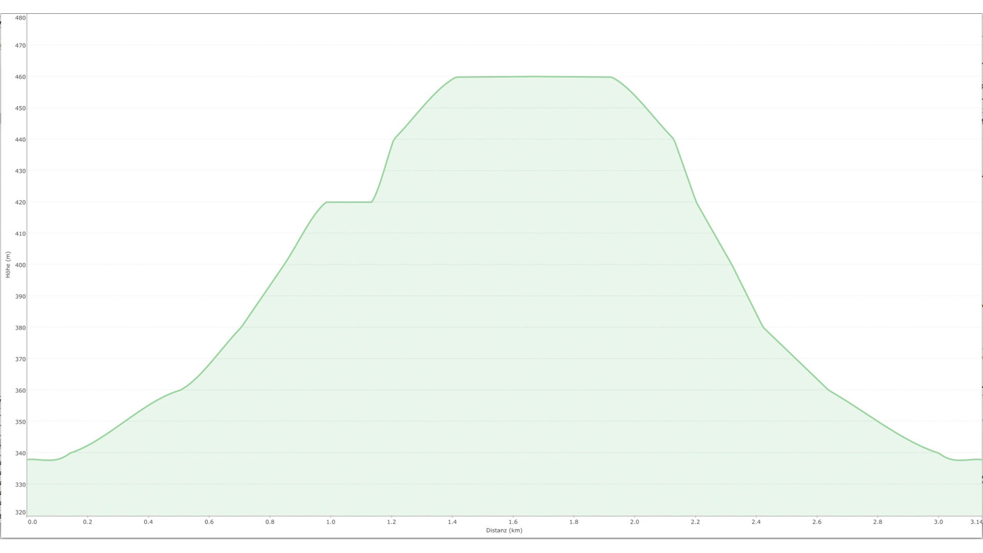Click the 330 elevation axis label
983x553 pixels.
20,484
